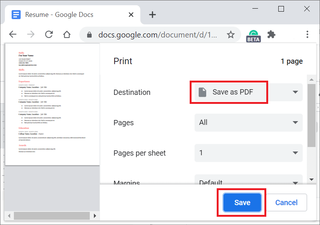Open the Destination dropdown

click(295, 92)
